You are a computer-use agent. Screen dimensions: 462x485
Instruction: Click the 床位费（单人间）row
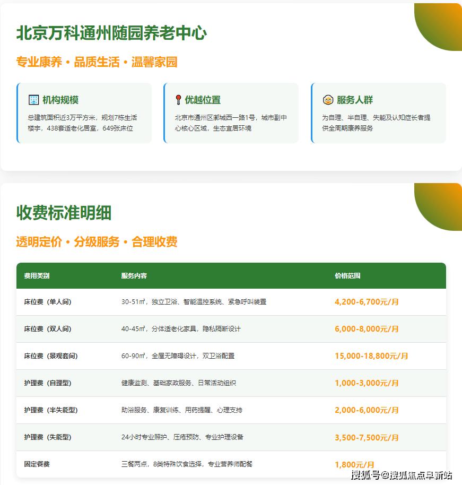click(231, 301)
